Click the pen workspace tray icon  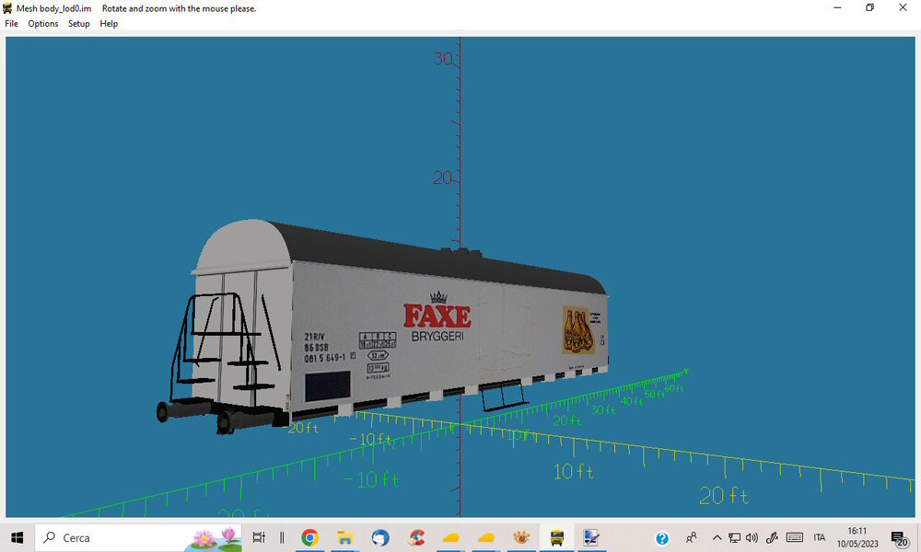(x=772, y=537)
